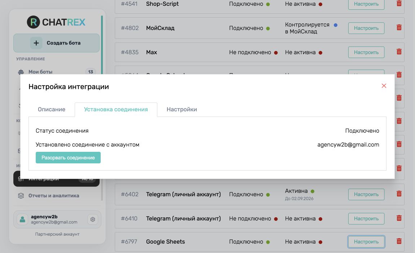Delete integration #6410 Telegram
This screenshot has height=253, width=415.
pyautogui.click(x=399, y=218)
